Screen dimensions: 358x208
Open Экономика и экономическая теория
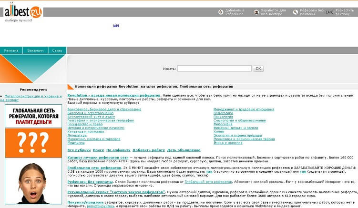coord(244,139)
